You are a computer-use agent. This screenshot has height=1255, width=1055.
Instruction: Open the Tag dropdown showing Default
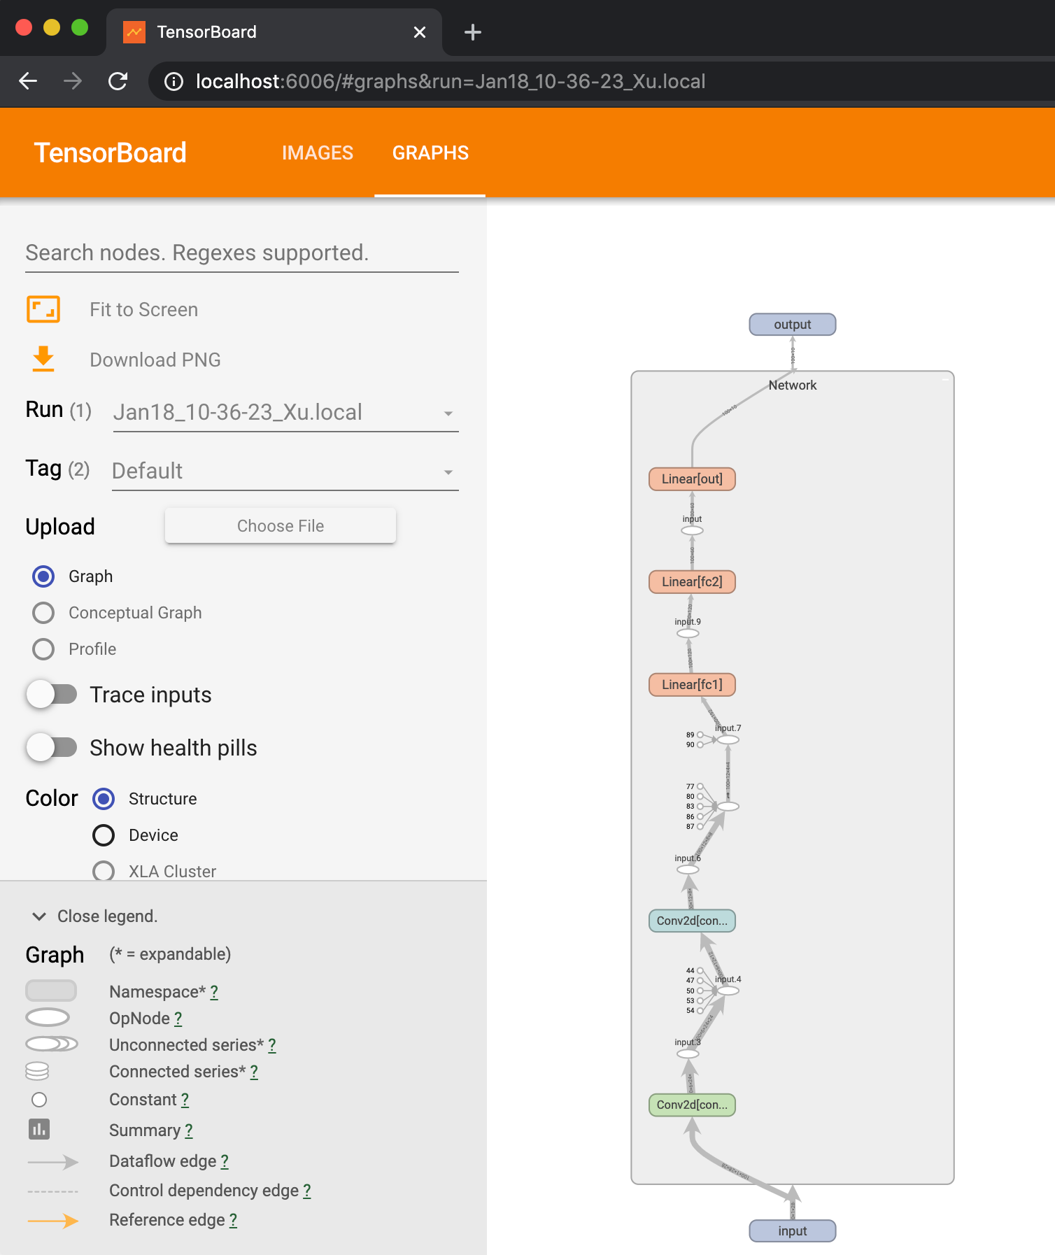click(x=448, y=471)
